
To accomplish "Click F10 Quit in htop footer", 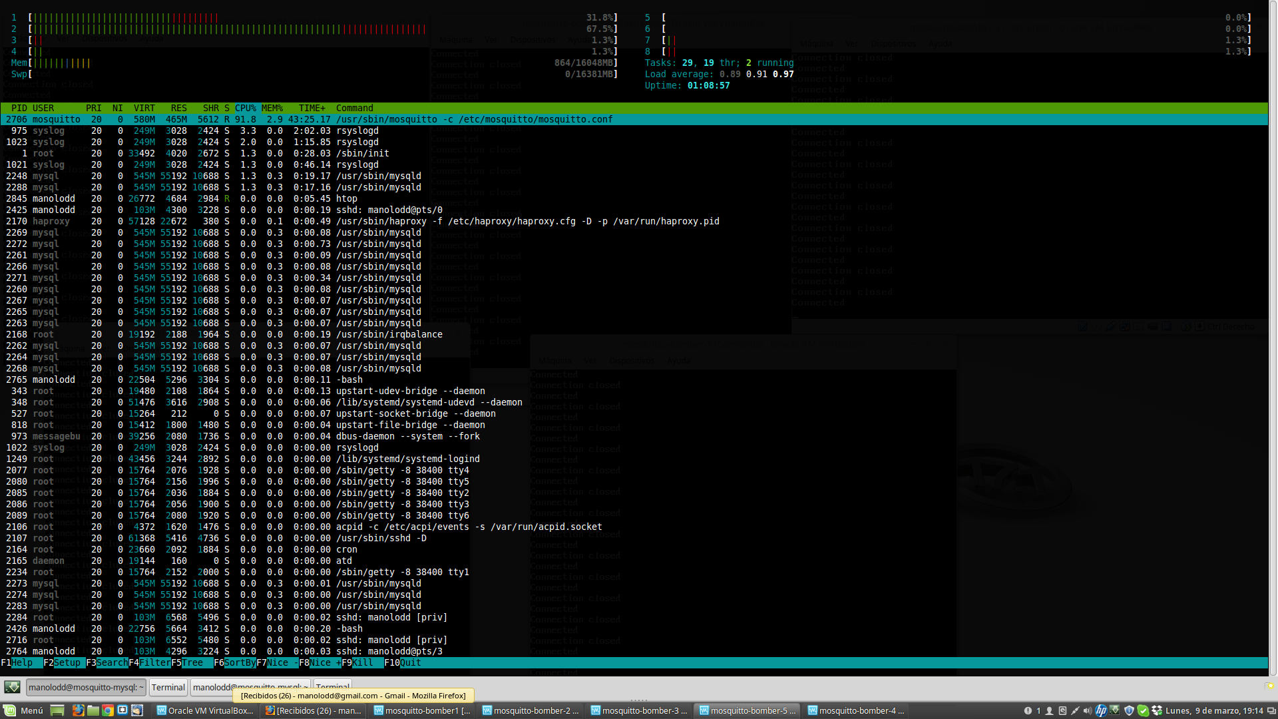I will click(403, 662).
